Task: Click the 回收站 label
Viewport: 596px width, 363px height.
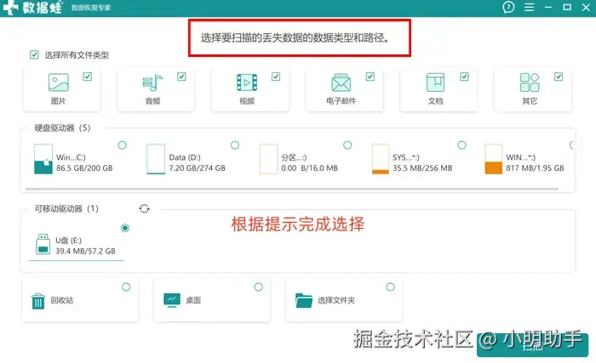Action: 62,300
